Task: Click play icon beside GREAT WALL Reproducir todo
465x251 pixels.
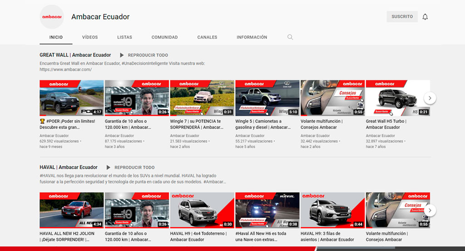Action: 122,55
